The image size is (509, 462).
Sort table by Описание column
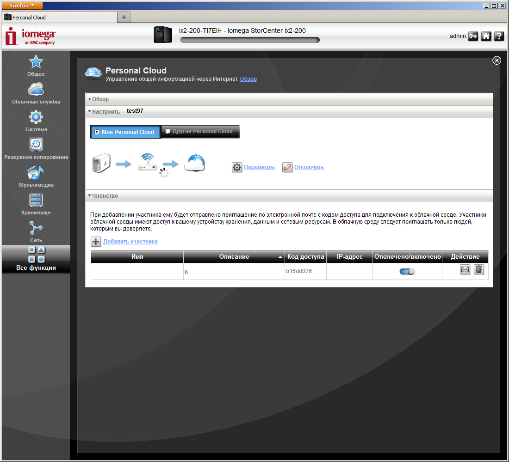[234, 256]
